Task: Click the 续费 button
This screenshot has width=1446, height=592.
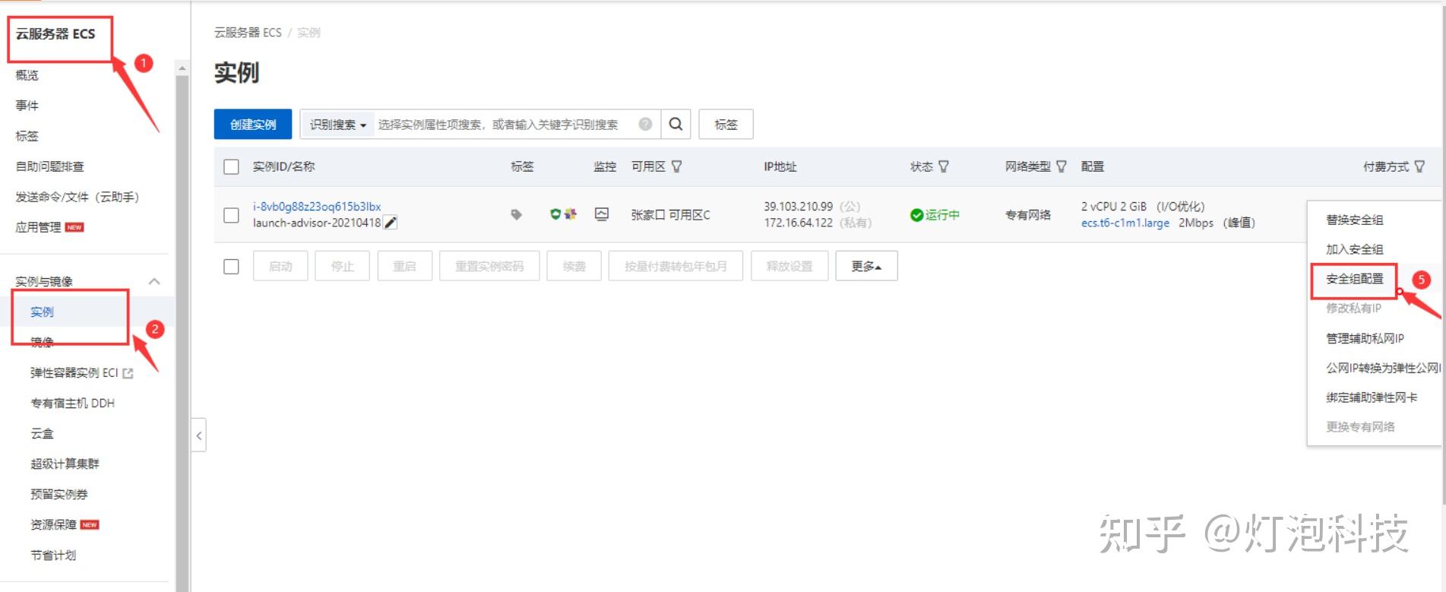Action: click(x=574, y=266)
